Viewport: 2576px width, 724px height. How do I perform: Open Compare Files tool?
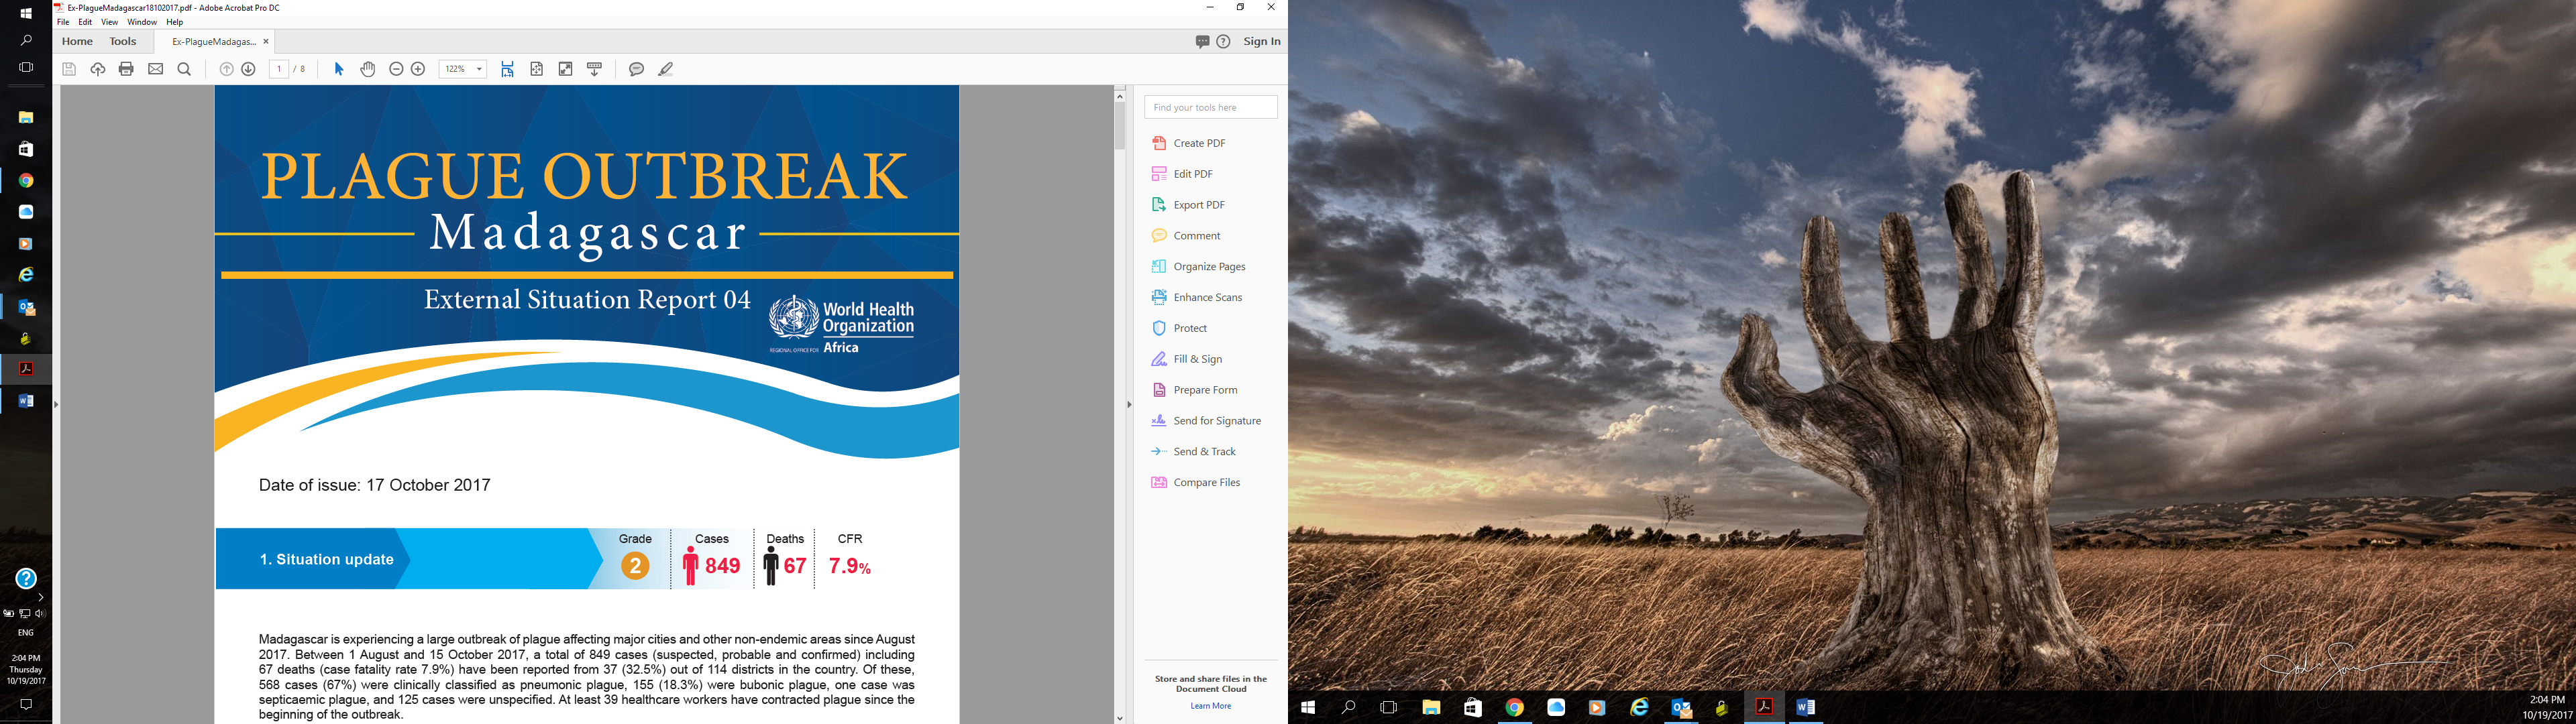pyautogui.click(x=1196, y=482)
